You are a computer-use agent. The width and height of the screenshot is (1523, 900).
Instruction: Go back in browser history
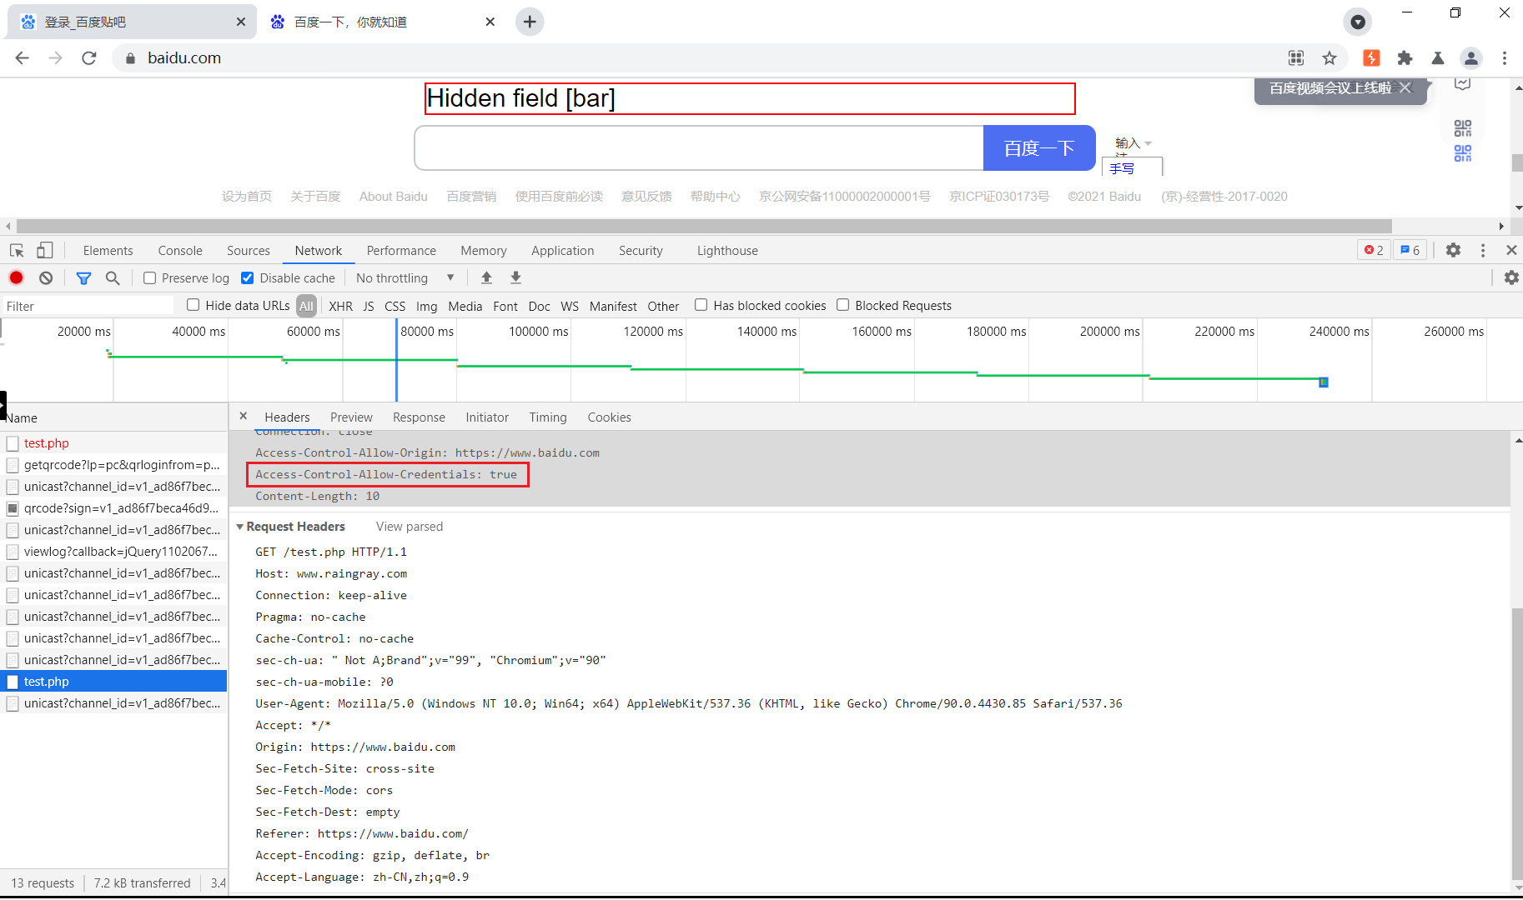pyautogui.click(x=23, y=57)
